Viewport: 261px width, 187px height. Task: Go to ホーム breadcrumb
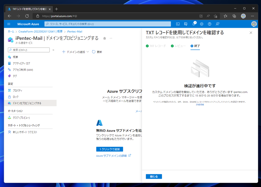pos(11,32)
